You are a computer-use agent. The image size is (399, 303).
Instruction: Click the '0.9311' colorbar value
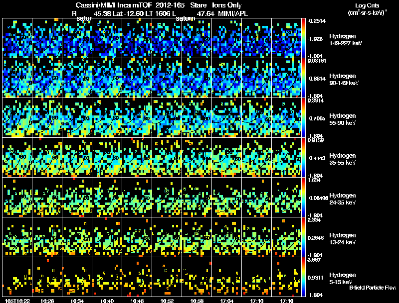(316, 278)
